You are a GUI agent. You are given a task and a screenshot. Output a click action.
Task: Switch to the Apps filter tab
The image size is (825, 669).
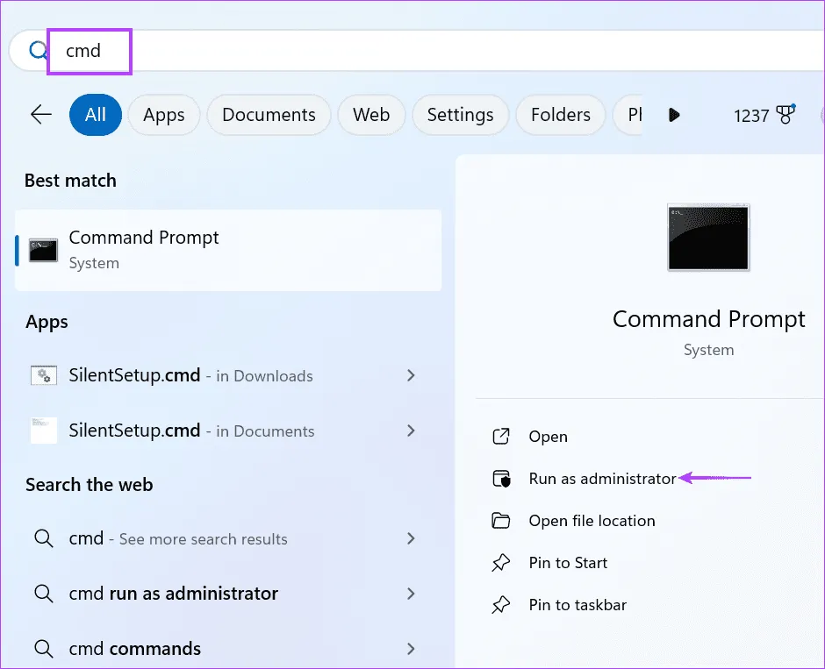click(164, 115)
